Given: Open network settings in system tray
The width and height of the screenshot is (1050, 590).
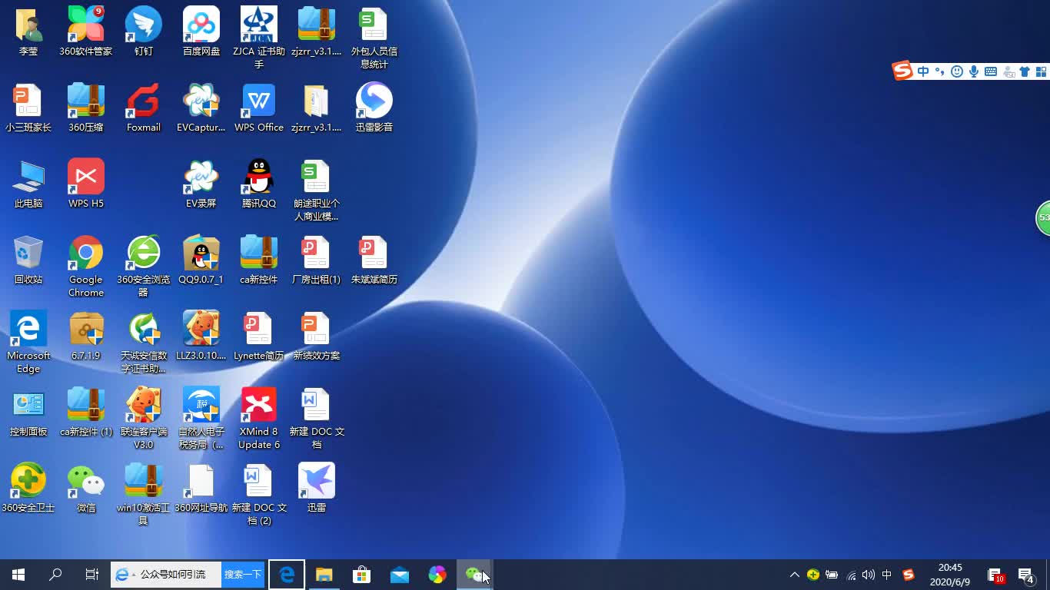Looking at the screenshot, I should coord(851,575).
